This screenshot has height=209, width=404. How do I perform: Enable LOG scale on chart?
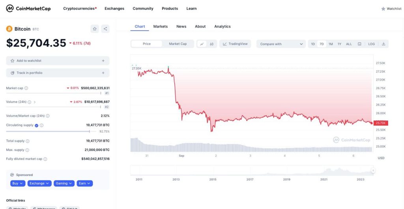371,44
